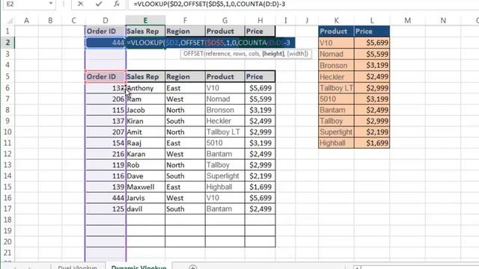Screen dimensions: 479x269
Task: Select the Bronson cell in column K
Action: coord(336,65)
